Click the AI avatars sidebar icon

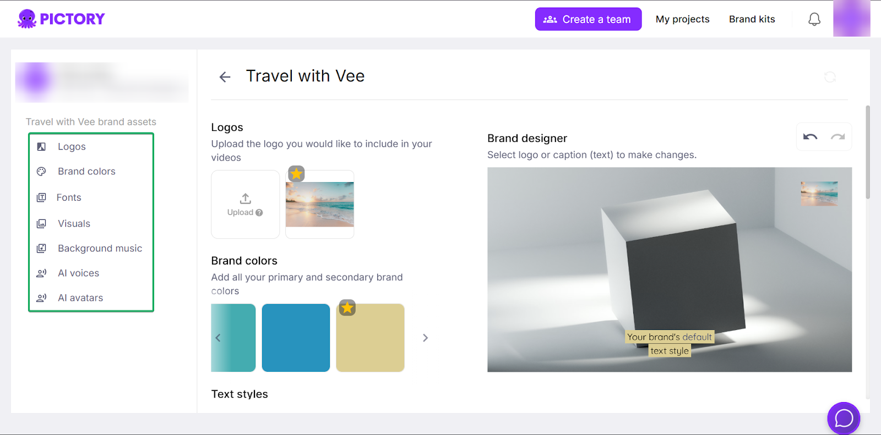click(41, 298)
